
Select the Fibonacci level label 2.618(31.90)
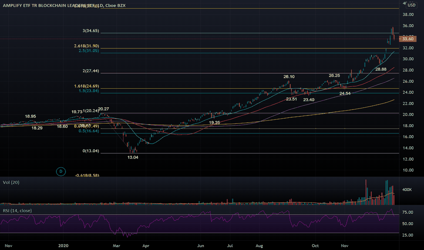(86, 46)
